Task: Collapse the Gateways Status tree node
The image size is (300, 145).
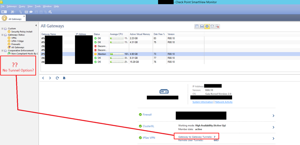Action: (x=2, y=35)
